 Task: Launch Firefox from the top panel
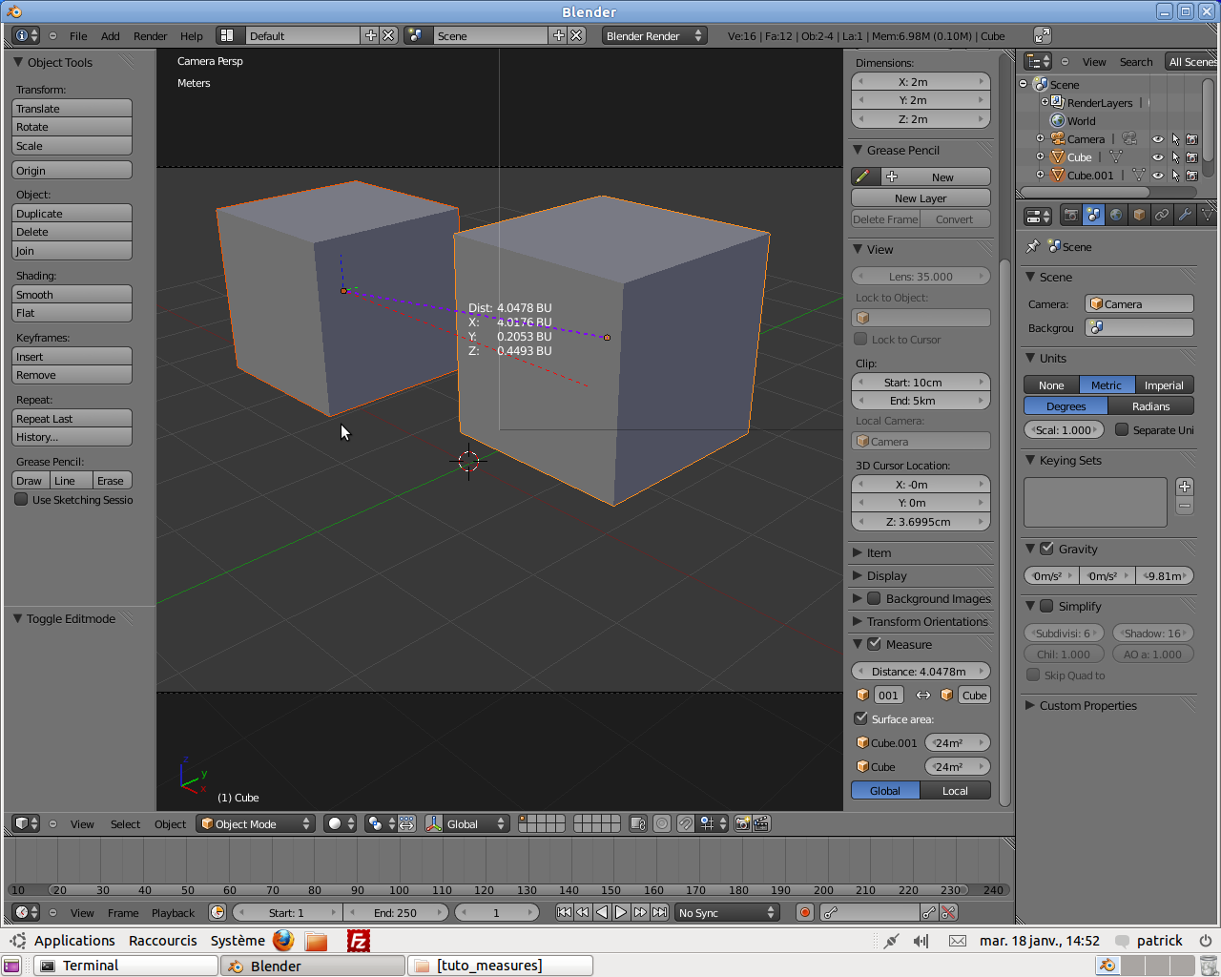(x=282, y=941)
